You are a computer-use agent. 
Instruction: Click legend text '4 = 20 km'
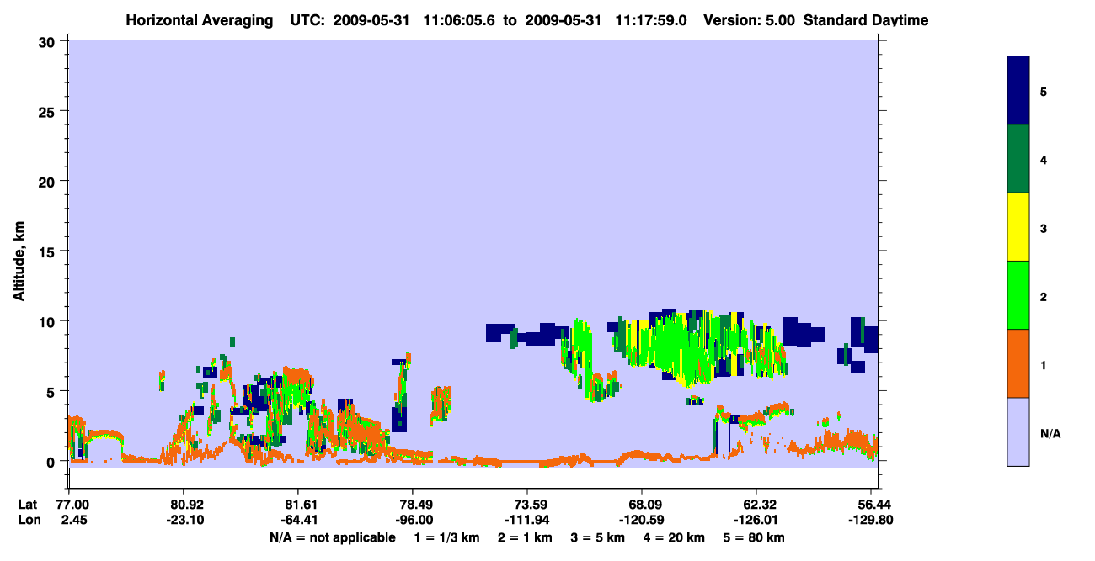coord(675,537)
